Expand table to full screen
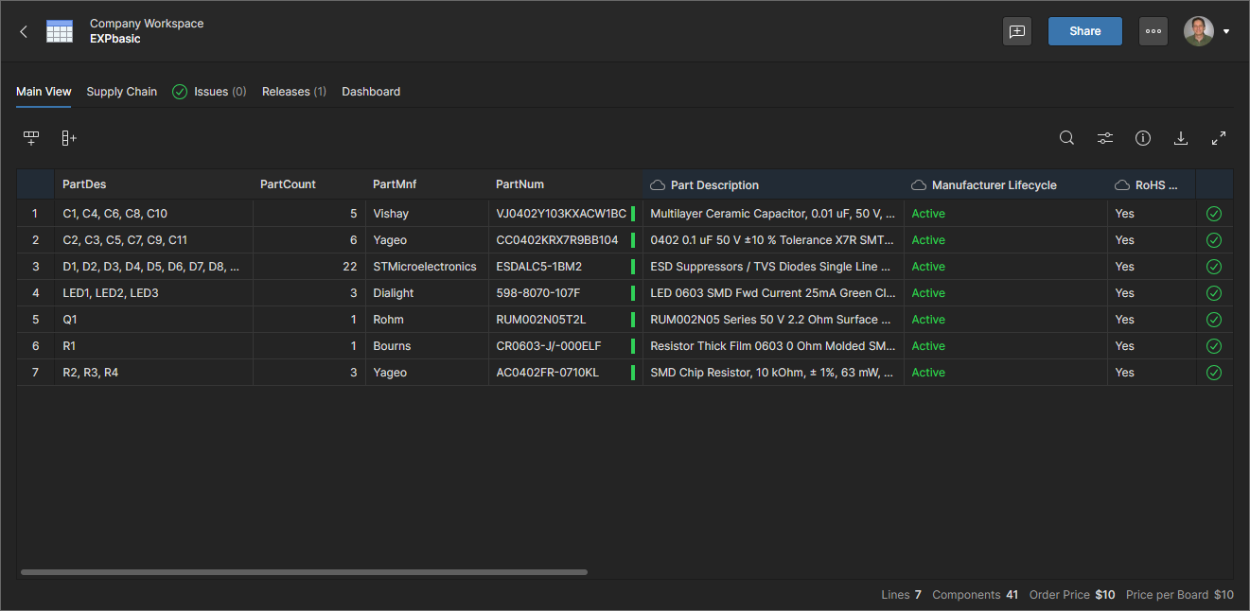The image size is (1250, 611). click(x=1219, y=138)
